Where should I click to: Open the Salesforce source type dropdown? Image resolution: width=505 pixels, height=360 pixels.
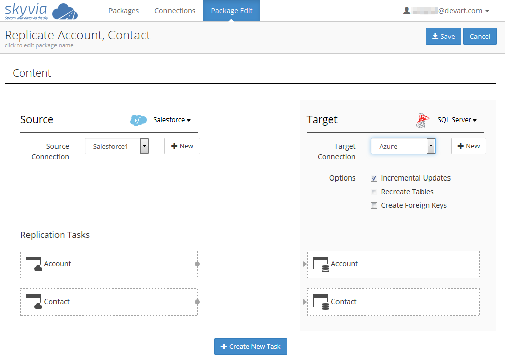click(x=172, y=120)
